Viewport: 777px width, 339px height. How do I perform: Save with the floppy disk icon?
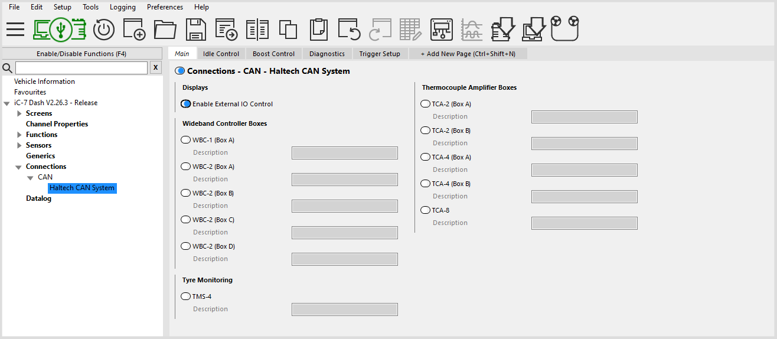195,29
